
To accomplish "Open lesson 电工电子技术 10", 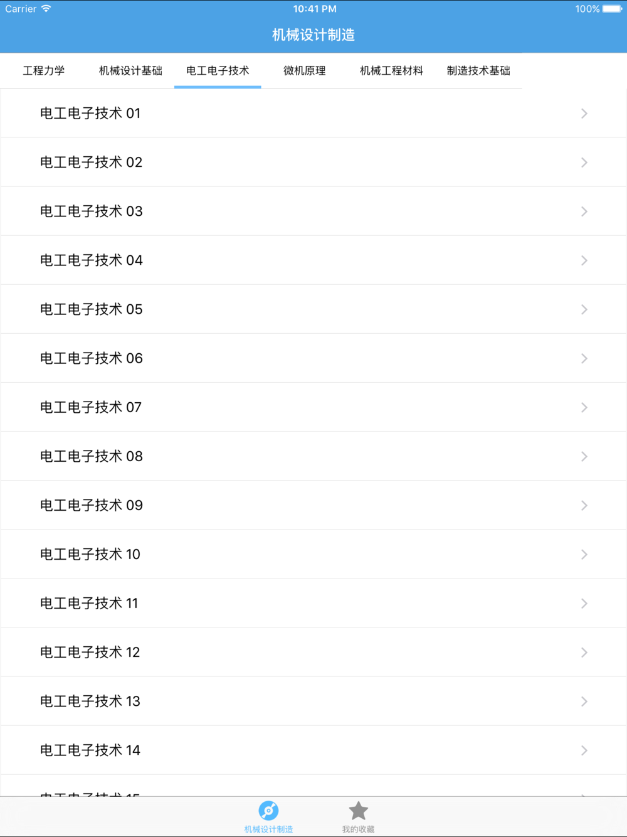I will pyautogui.click(x=313, y=554).
